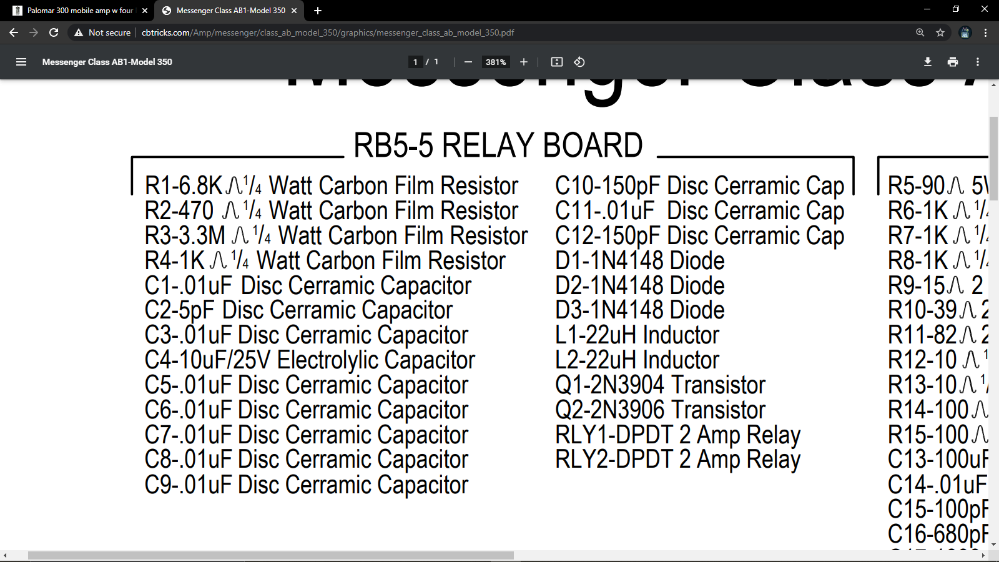This screenshot has width=999, height=562.
Task: Click the current page number field
Action: click(x=415, y=62)
